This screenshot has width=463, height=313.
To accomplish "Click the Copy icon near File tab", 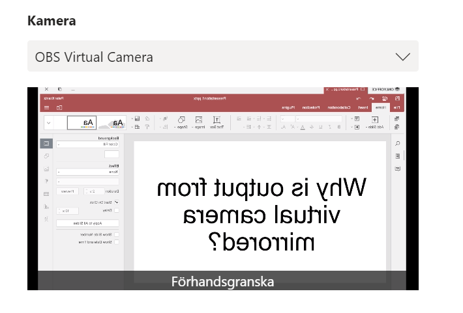I will pyautogui.click(x=397, y=118).
